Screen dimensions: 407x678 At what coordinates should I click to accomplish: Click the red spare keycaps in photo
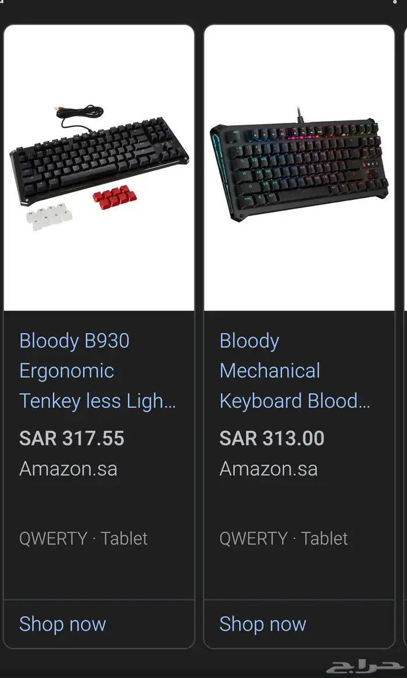[x=113, y=197]
